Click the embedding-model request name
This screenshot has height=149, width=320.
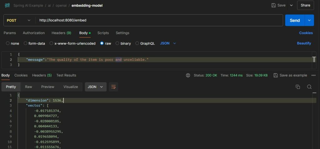(x=87, y=6)
